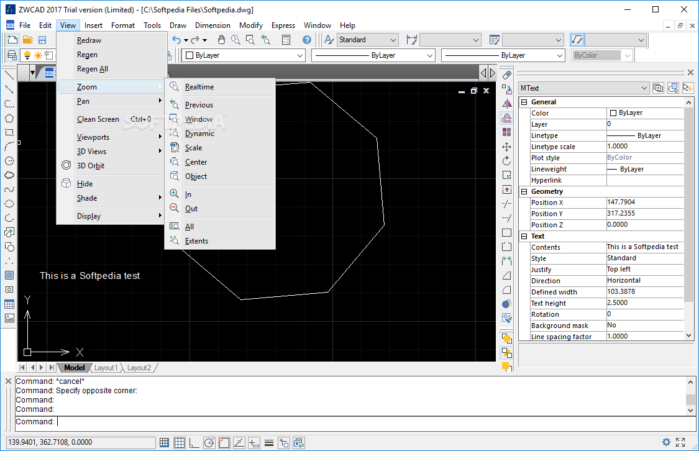Open the Express menu
699x451 pixels.
click(283, 25)
